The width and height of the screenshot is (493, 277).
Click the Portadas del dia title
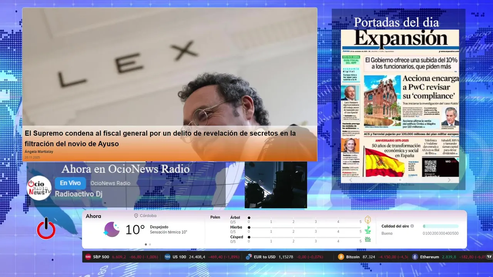coord(396,22)
